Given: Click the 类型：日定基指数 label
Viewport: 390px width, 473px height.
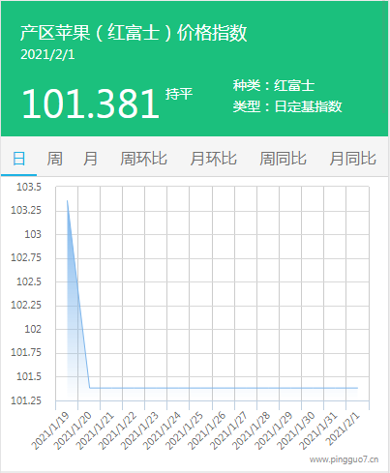Looking at the screenshot, I should [x=287, y=106].
